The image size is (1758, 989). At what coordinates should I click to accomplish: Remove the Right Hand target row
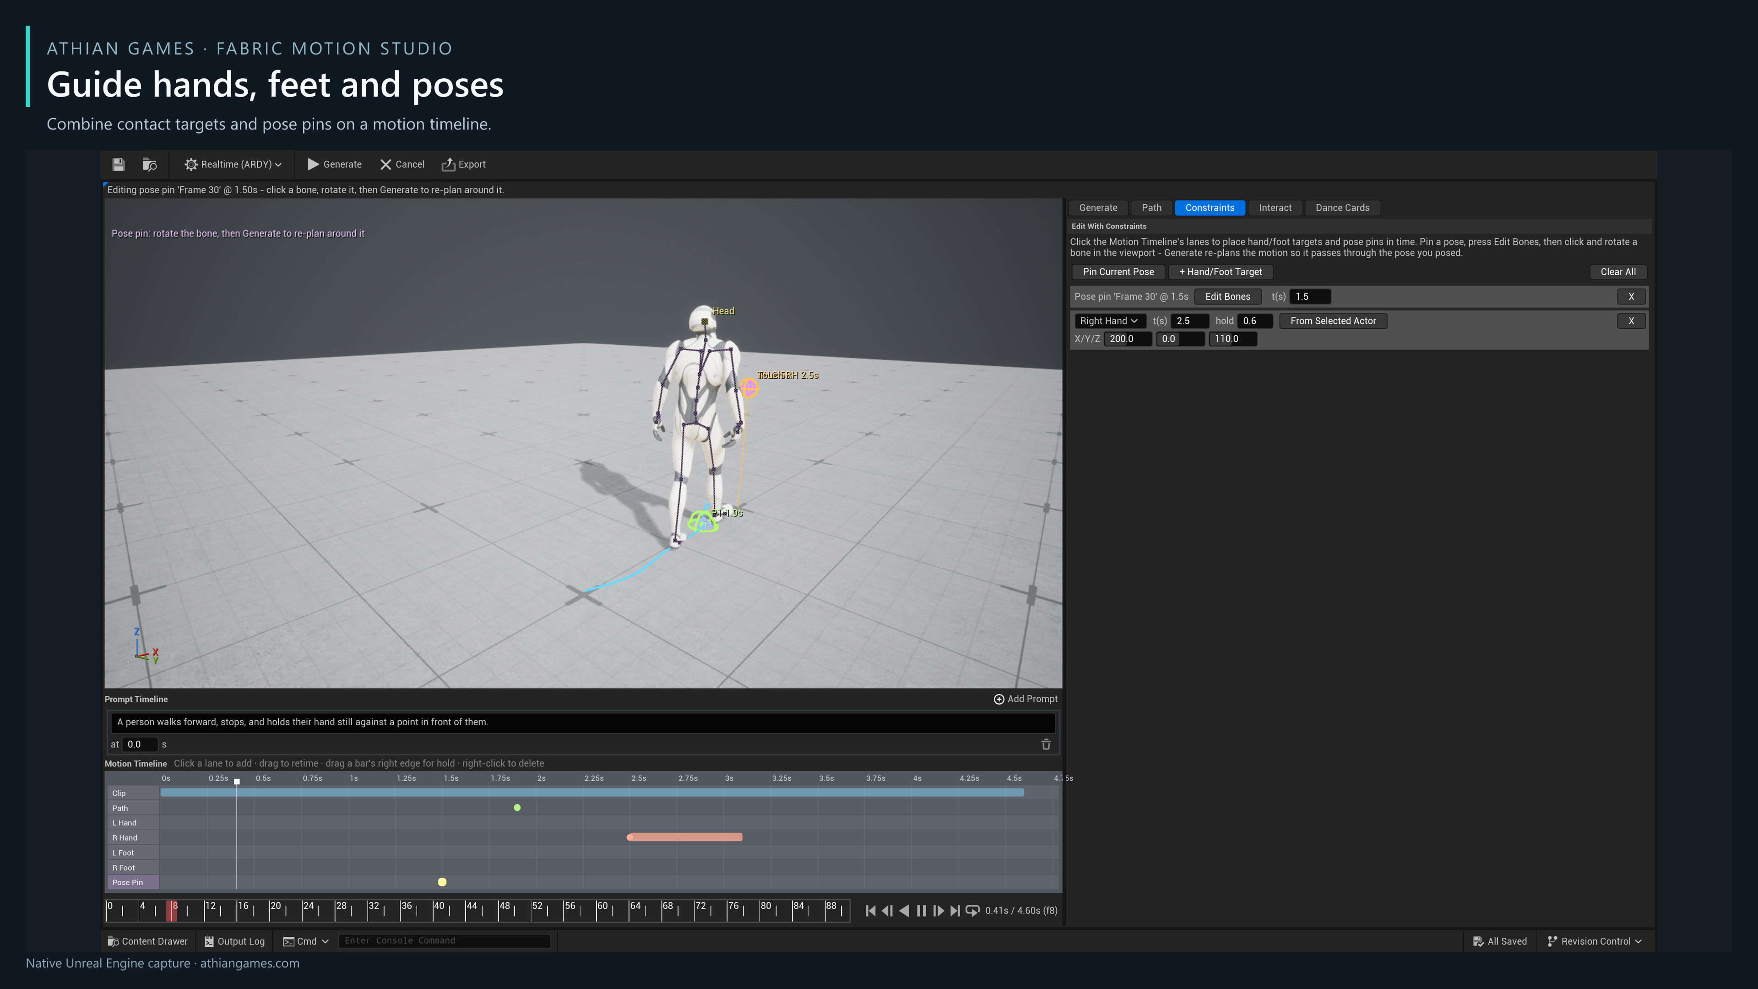[x=1631, y=321]
